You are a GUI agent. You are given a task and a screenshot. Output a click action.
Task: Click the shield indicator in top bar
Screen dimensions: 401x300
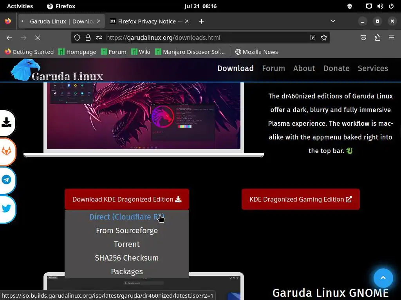(350, 6)
